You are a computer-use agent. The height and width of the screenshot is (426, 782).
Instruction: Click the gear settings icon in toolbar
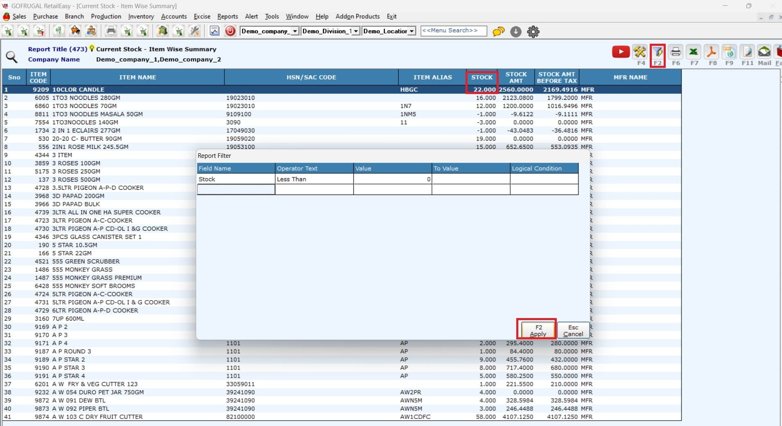533,31
